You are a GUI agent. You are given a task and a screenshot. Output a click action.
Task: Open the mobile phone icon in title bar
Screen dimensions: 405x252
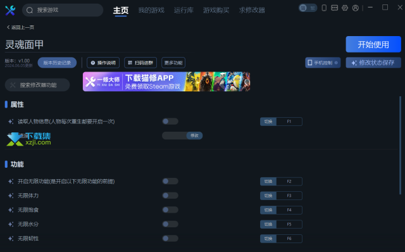324,8
